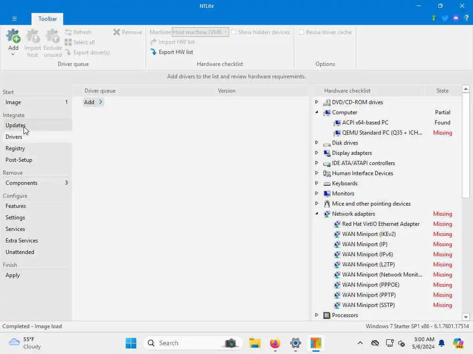Click the help question mark icon
This screenshot has width=473, height=354.
tap(467, 18)
